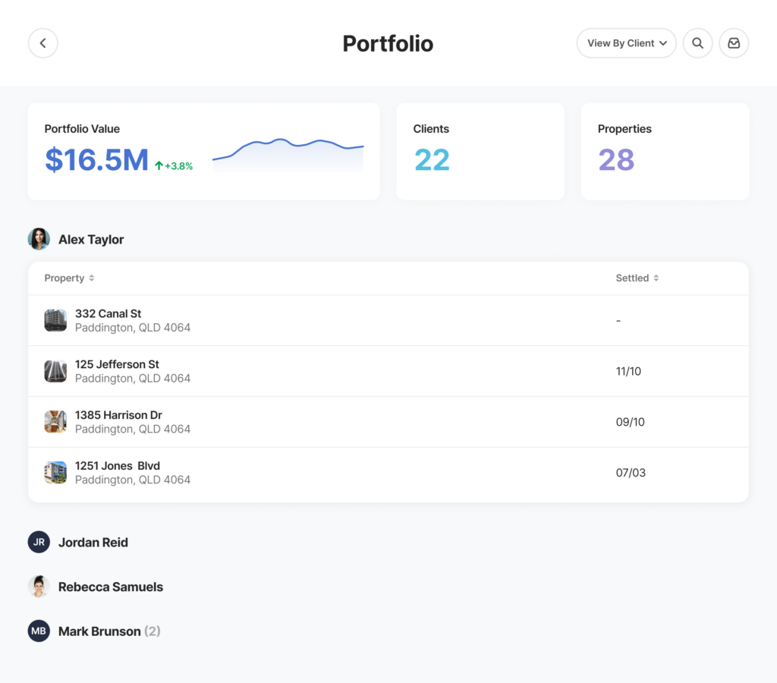Click the MB initials avatar

(x=39, y=631)
